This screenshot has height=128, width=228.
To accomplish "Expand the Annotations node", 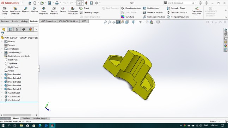I will point(2,49).
